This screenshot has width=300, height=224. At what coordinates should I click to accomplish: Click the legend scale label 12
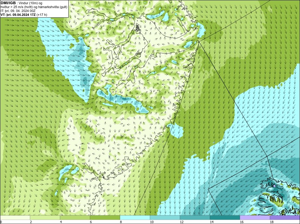pos(181,222)
